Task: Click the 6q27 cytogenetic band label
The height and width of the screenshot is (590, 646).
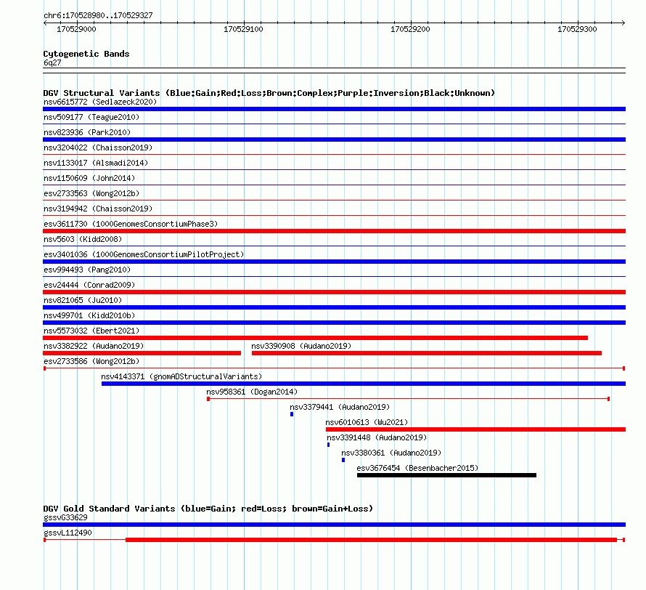Action: [52, 62]
